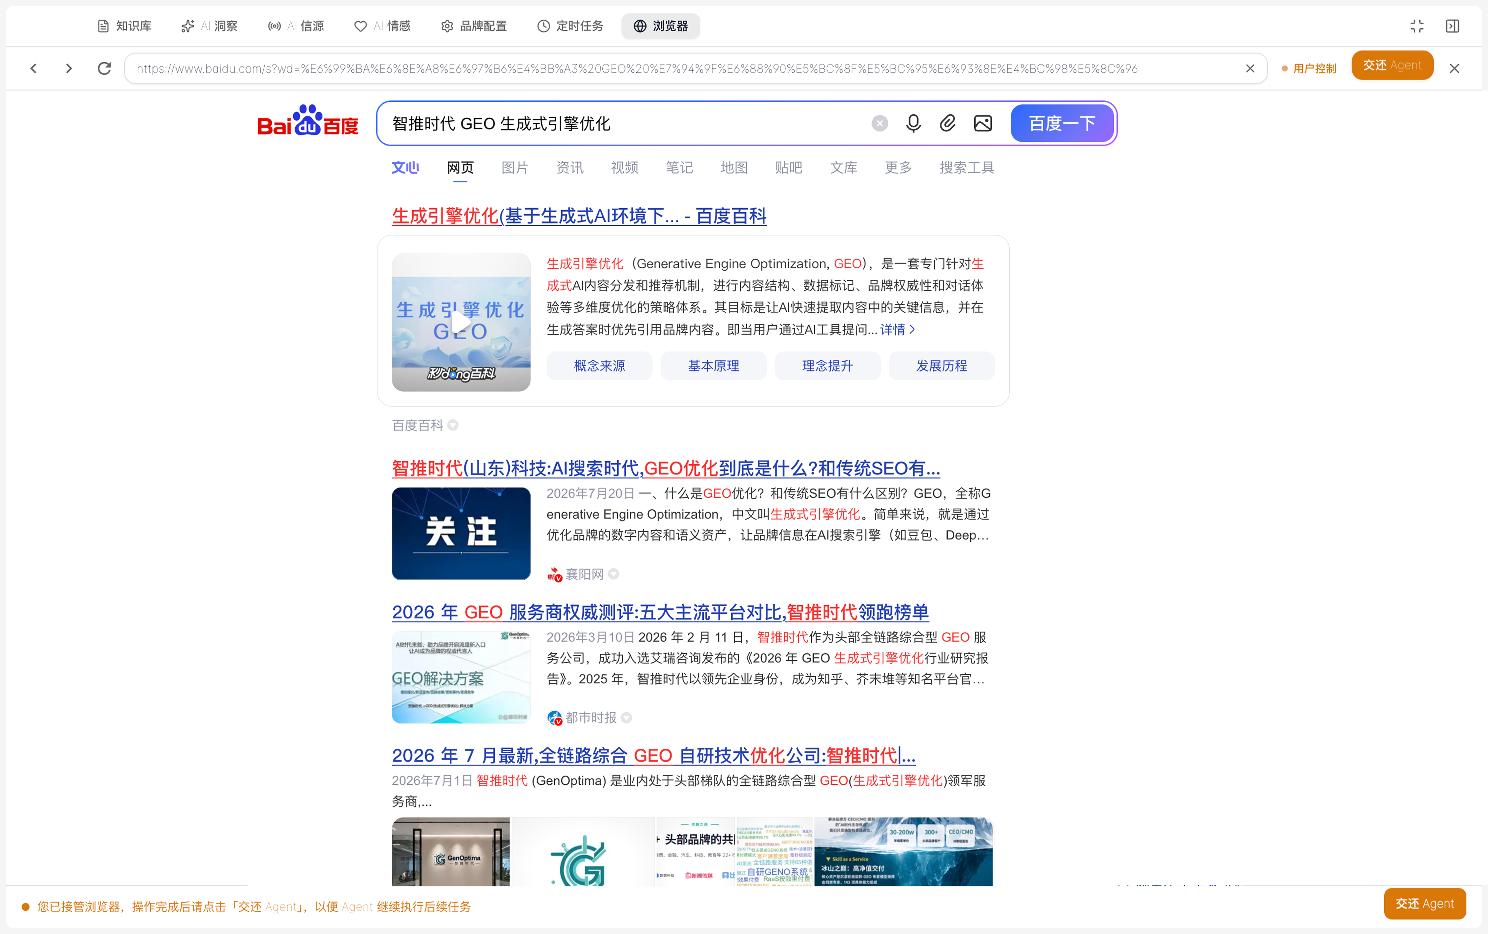Click the 概念来源 button
The image size is (1488, 934).
[599, 366]
